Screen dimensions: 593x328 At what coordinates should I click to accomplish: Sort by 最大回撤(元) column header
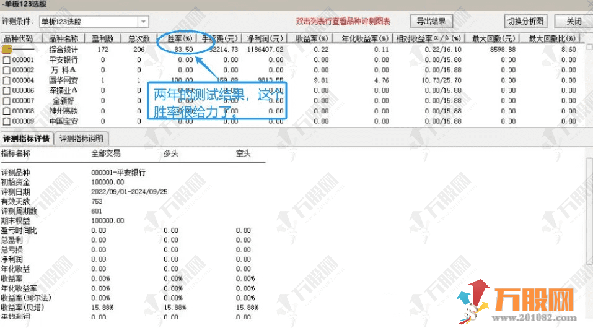click(493, 38)
